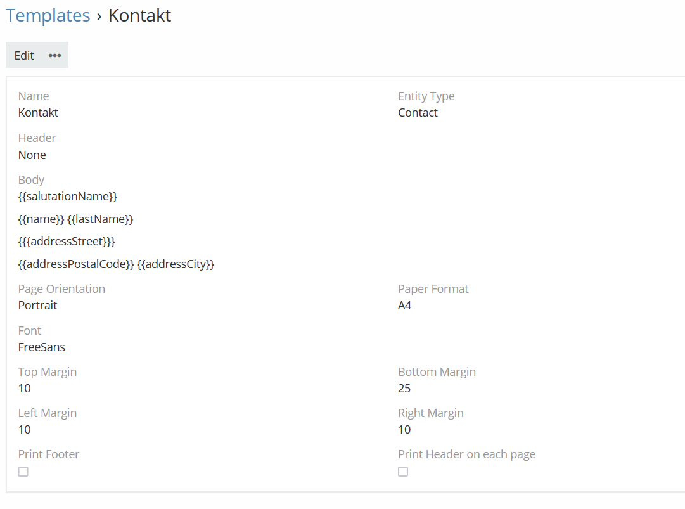
Task: Toggle Print Header on each page checkbox
Action: coord(403,472)
